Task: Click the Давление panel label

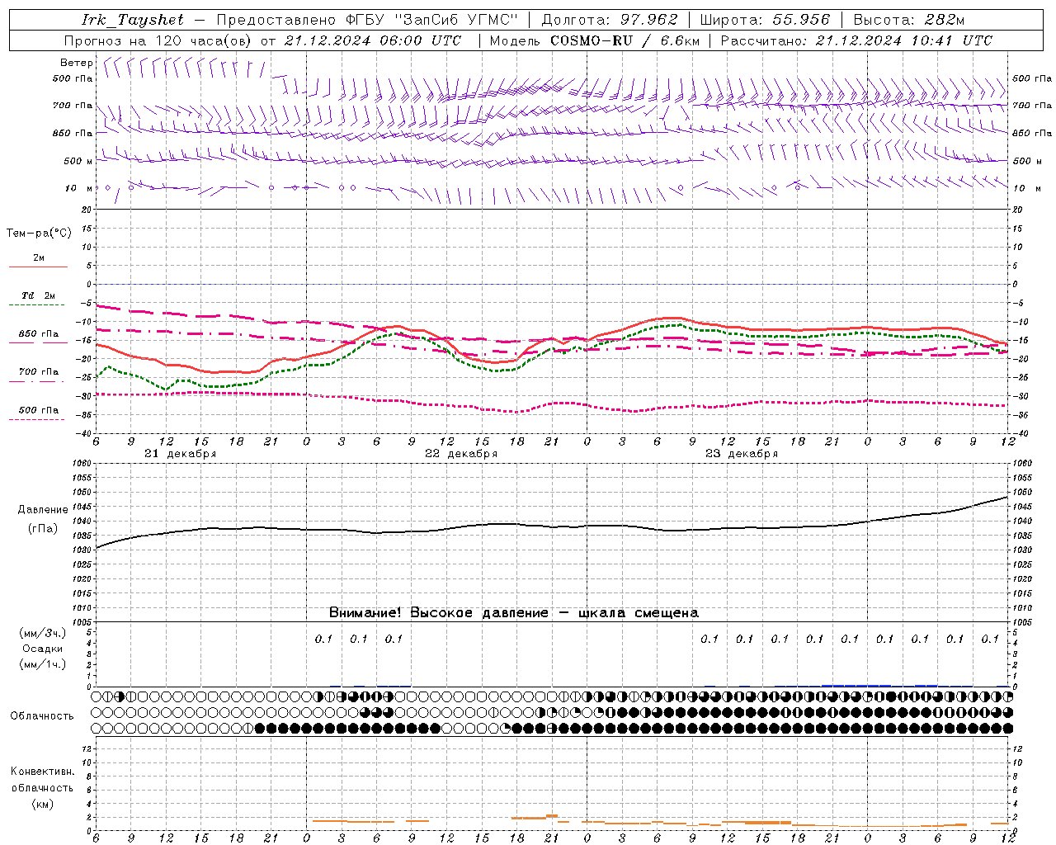Action: click(x=43, y=510)
